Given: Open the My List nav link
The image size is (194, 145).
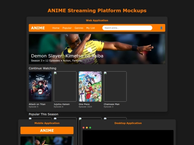Looking at the screenshot, I should pyautogui.click(x=91, y=28).
